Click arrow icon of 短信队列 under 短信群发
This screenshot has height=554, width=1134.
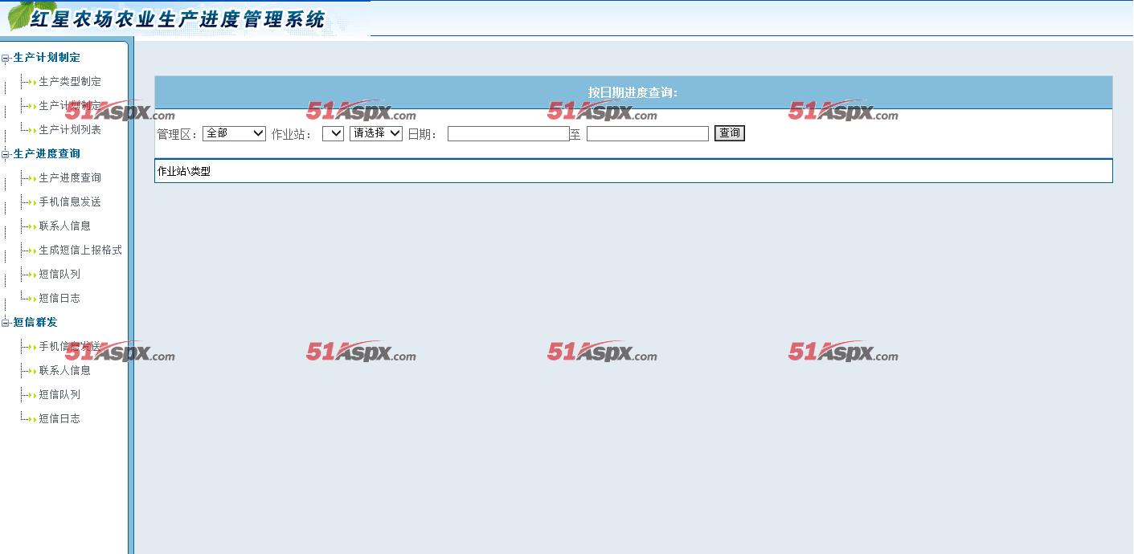pos(31,395)
